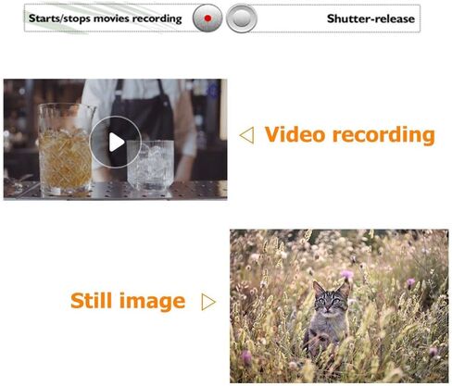Click the Shutter-release label
452x386 pixels.
(x=370, y=19)
